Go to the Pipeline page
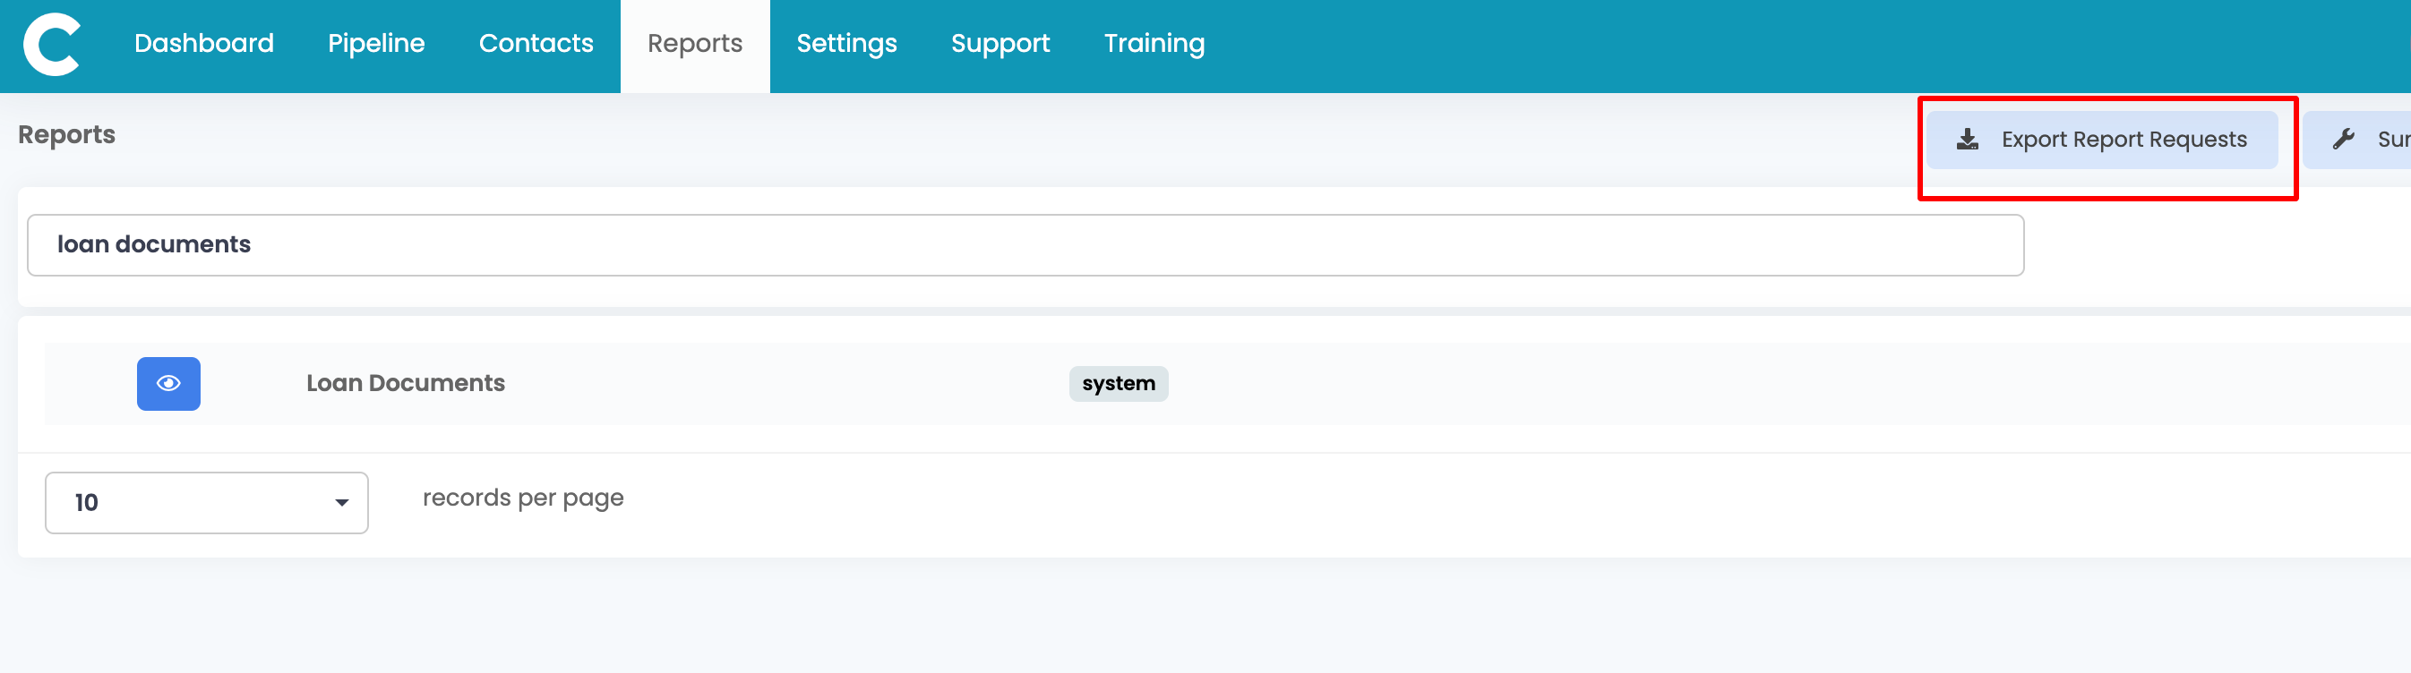This screenshot has height=673, width=2411. tap(376, 44)
